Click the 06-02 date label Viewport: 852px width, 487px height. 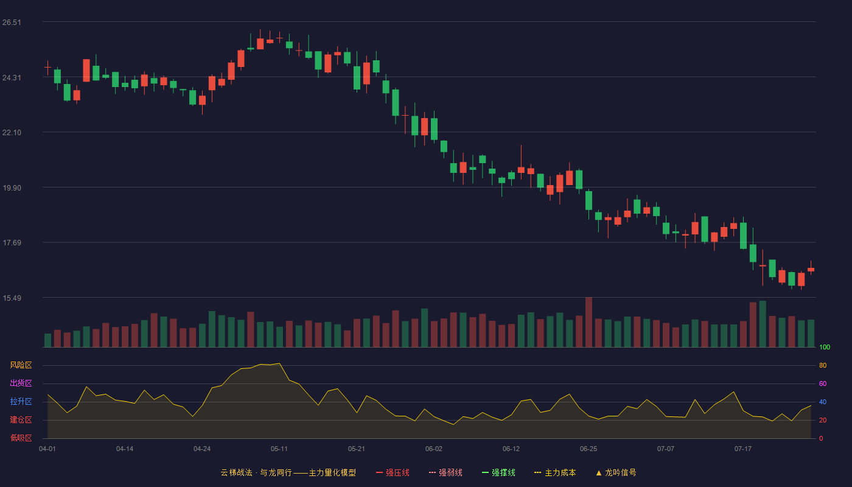tap(434, 449)
